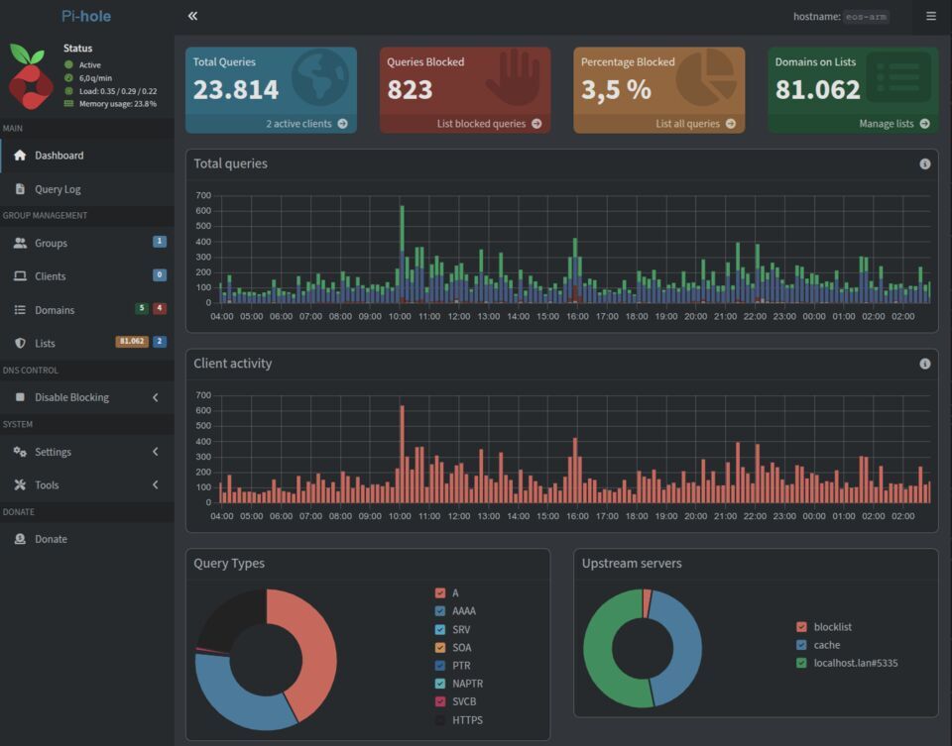Click the arrow icon next to List all queries
Image resolution: width=952 pixels, height=746 pixels.
coord(731,124)
